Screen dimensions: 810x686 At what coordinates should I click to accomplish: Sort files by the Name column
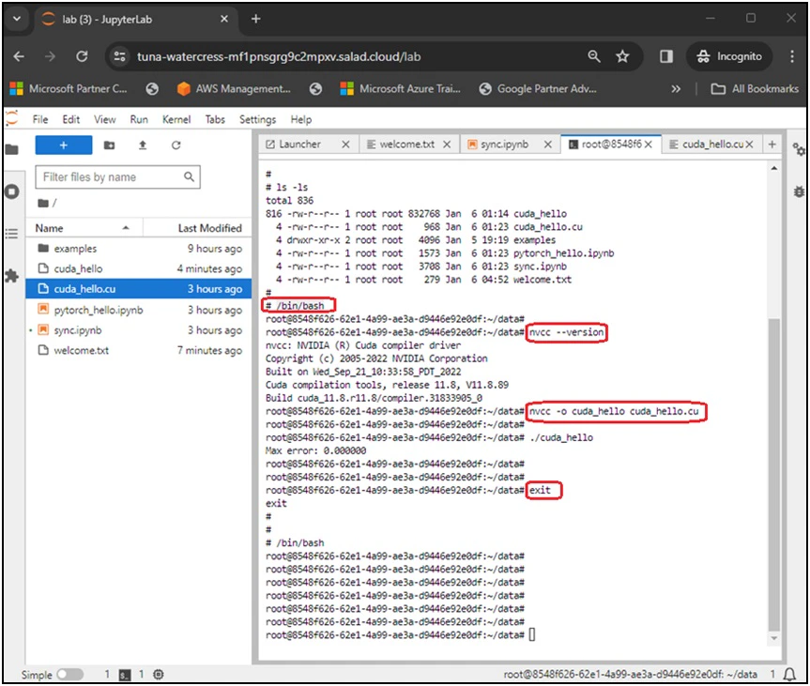click(x=50, y=228)
